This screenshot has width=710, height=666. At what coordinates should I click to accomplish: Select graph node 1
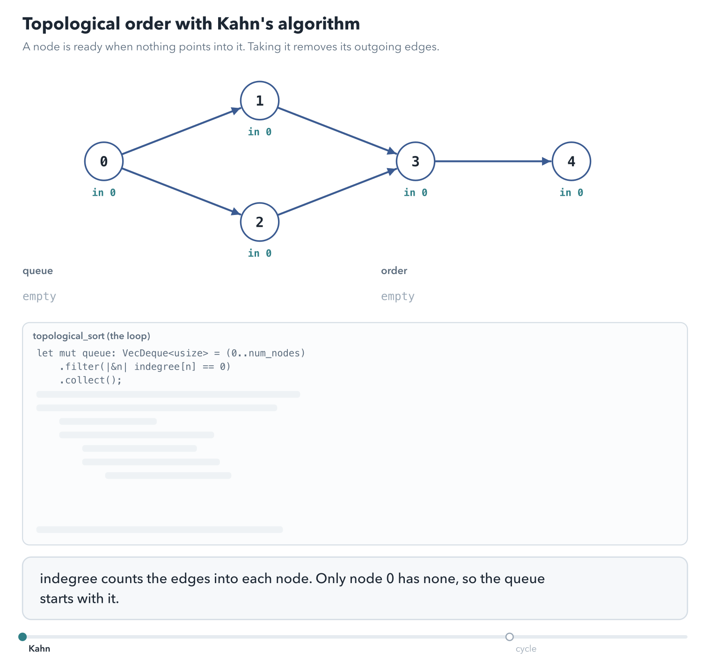260,101
